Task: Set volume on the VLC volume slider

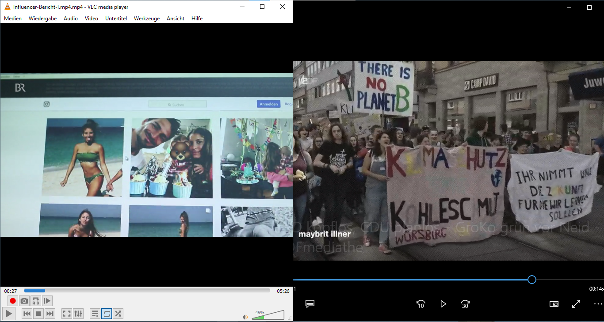Action: point(268,315)
